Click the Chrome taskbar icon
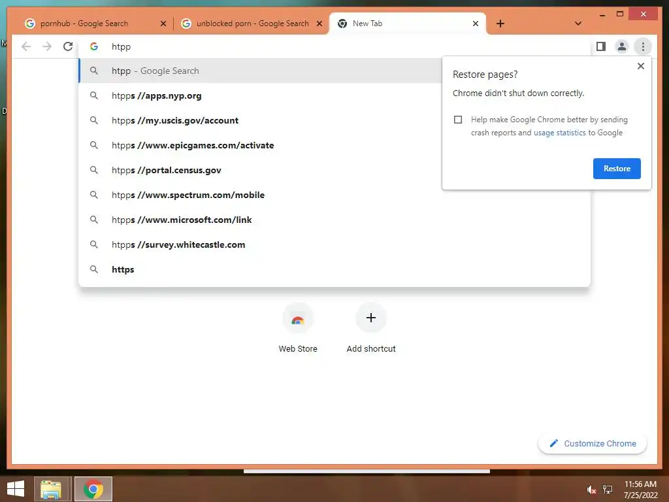Image resolution: width=669 pixels, height=502 pixels. pos(93,489)
